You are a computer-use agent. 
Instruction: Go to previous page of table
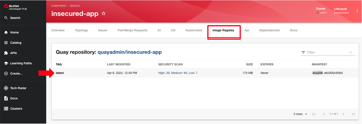tap(324, 114)
